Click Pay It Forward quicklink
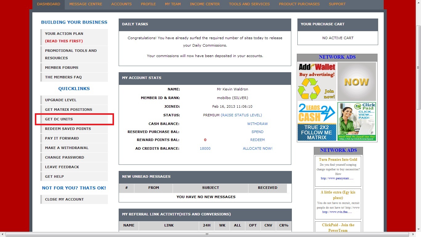 74,138
